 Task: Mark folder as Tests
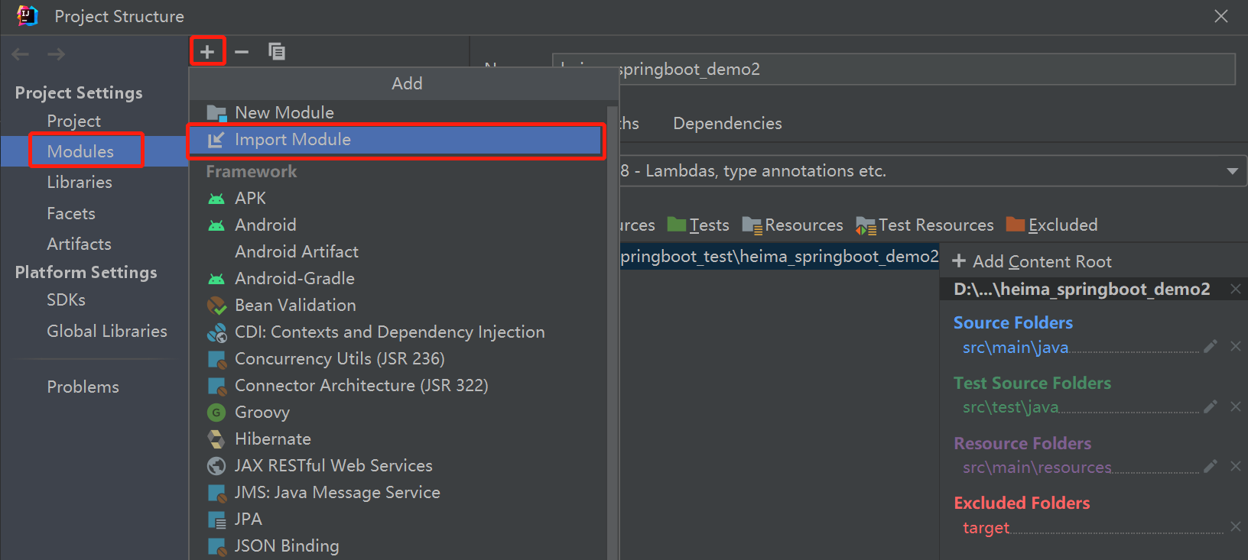coord(698,225)
